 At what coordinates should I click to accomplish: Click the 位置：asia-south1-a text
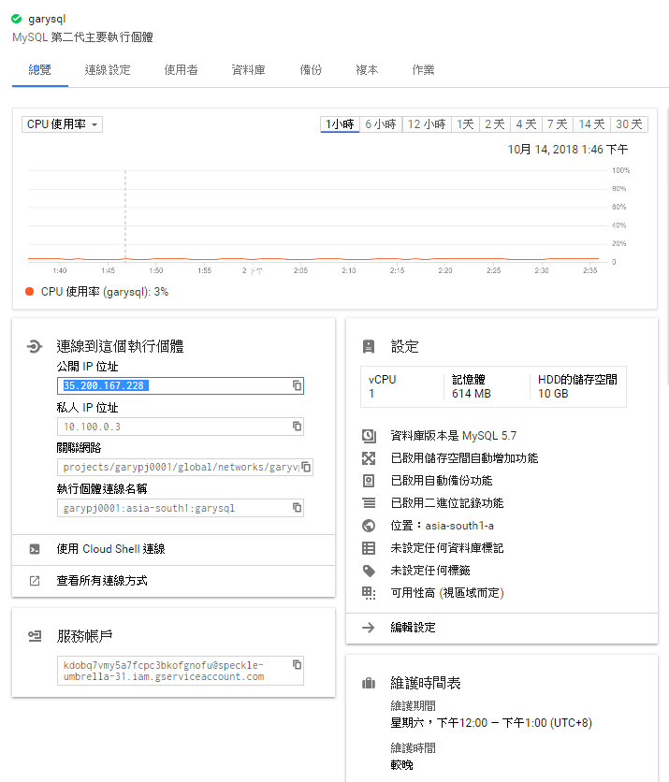442,526
